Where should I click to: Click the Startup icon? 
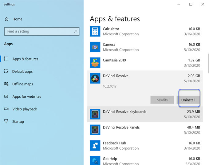pos(6,121)
